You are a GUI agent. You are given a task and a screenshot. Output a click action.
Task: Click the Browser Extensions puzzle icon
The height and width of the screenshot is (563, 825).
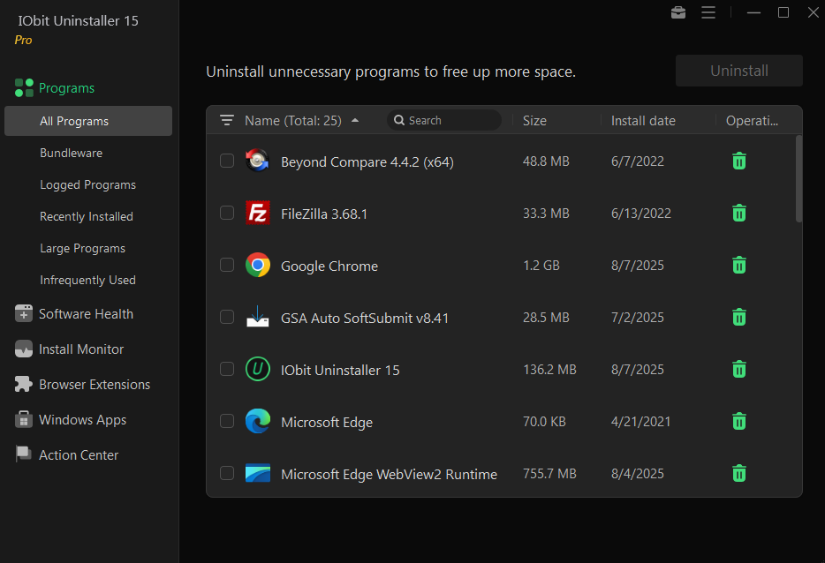click(x=24, y=384)
